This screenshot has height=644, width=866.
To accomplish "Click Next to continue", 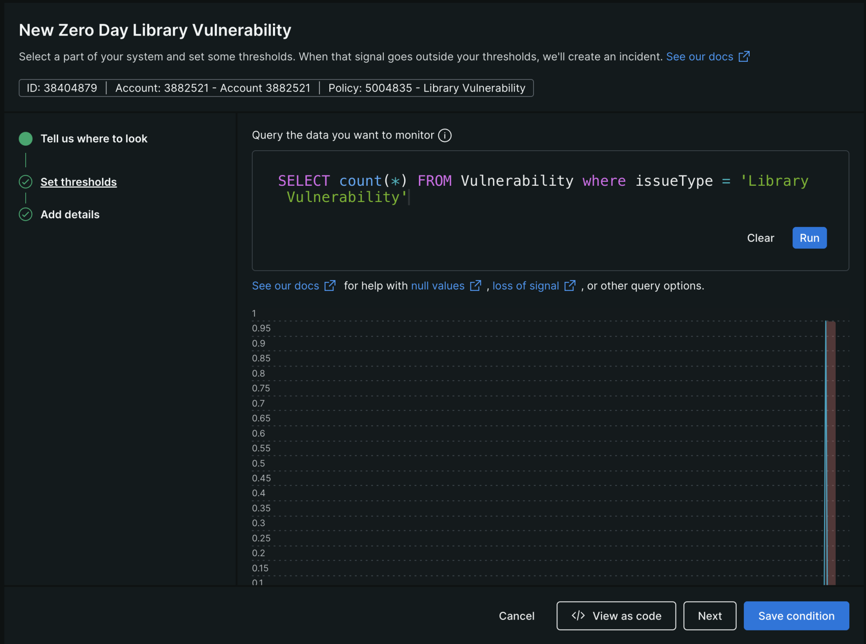I will coord(709,616).
